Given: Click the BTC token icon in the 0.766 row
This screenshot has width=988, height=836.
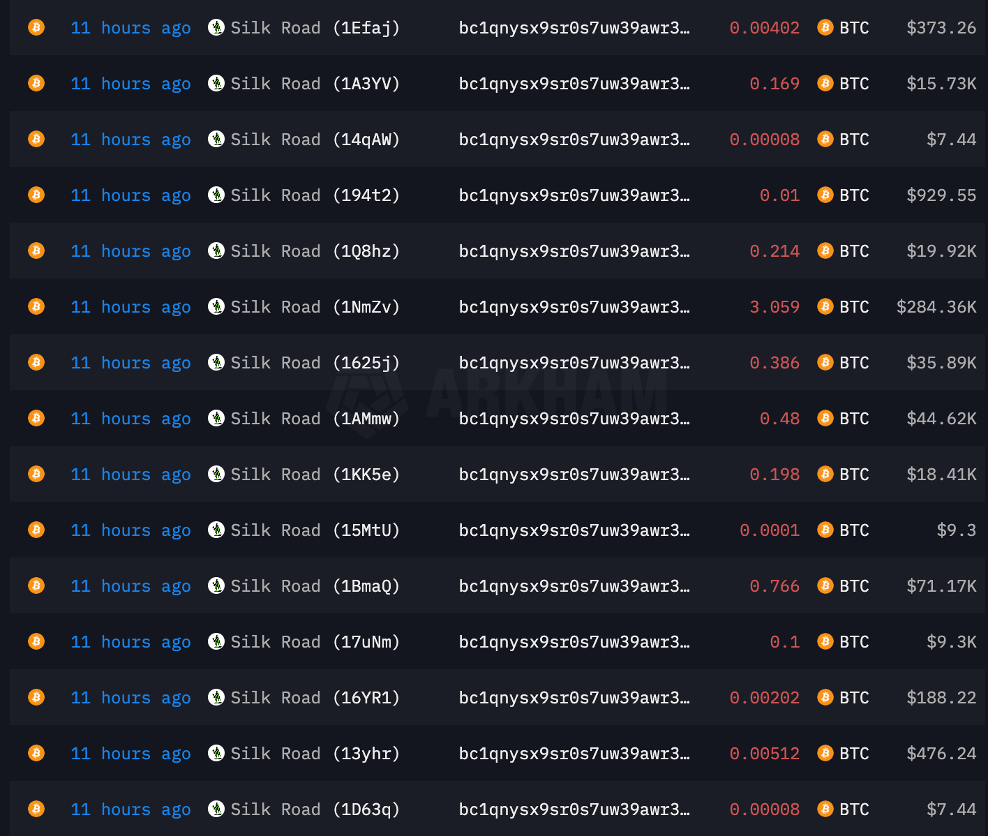Looking at the screenshot, I should coord(825,585).
